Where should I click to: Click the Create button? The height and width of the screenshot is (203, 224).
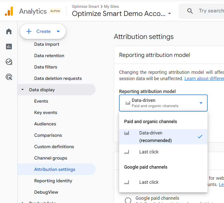tap(43, 31)
